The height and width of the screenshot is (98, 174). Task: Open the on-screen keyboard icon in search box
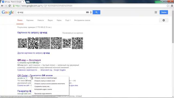[x=88, y=12]
